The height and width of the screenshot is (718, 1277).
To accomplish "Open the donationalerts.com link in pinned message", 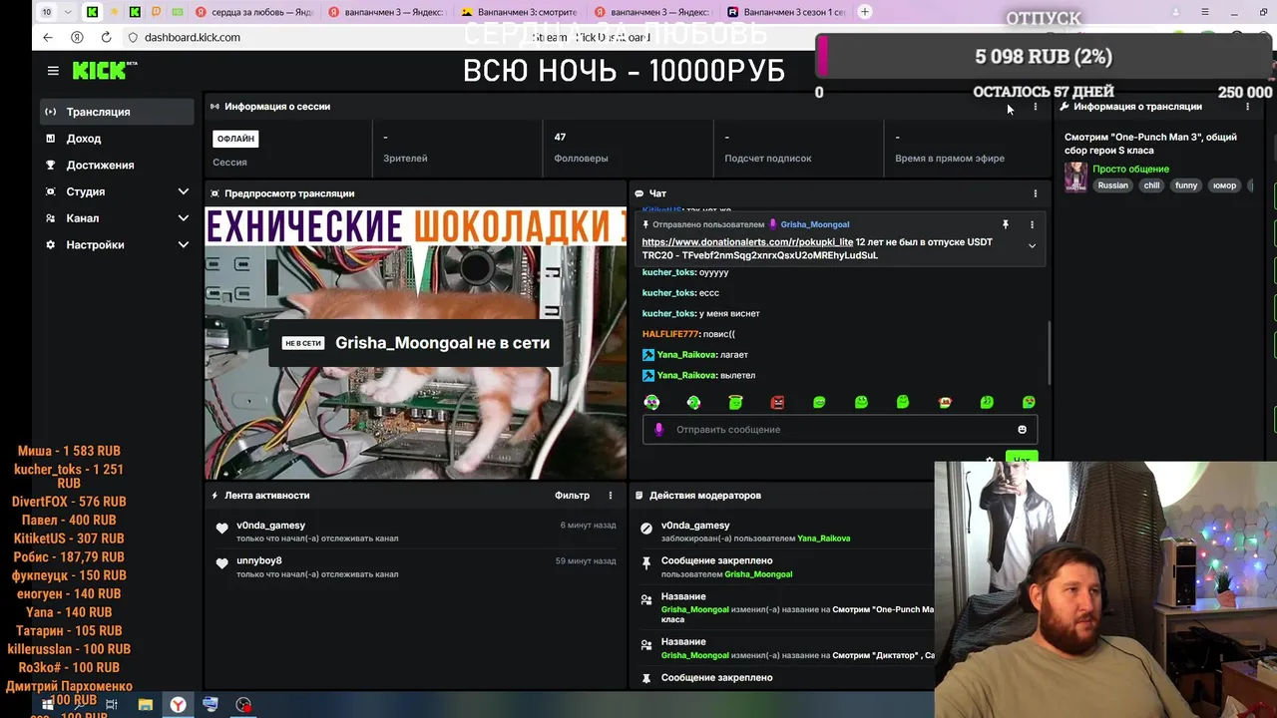I will click(x=747, y=242).
